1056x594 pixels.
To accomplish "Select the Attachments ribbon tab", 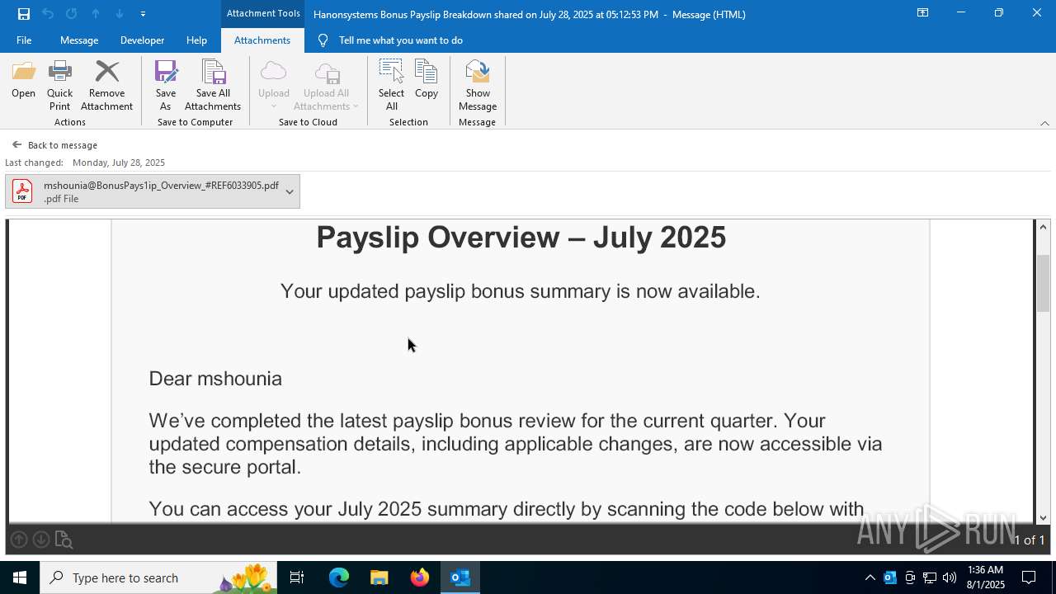I will (262, 40).
